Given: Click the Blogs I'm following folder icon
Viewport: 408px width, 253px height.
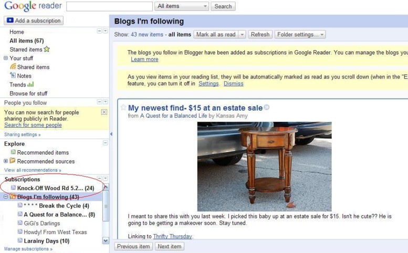Looking at the screenshot, I should pyautogui.click(x=13, y=197).
